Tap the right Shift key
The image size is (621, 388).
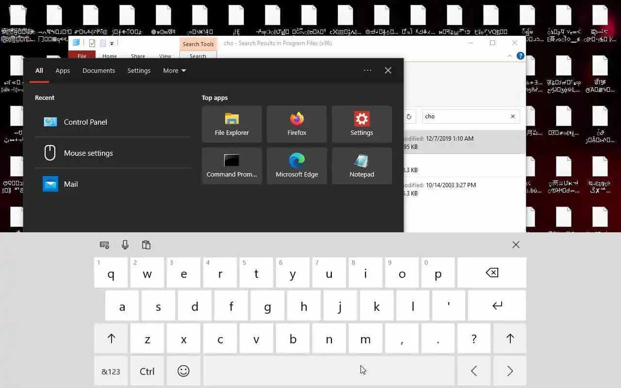510,339
